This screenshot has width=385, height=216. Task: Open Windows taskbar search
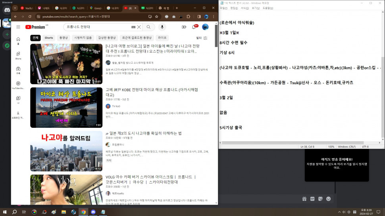(x=14, y=212)
